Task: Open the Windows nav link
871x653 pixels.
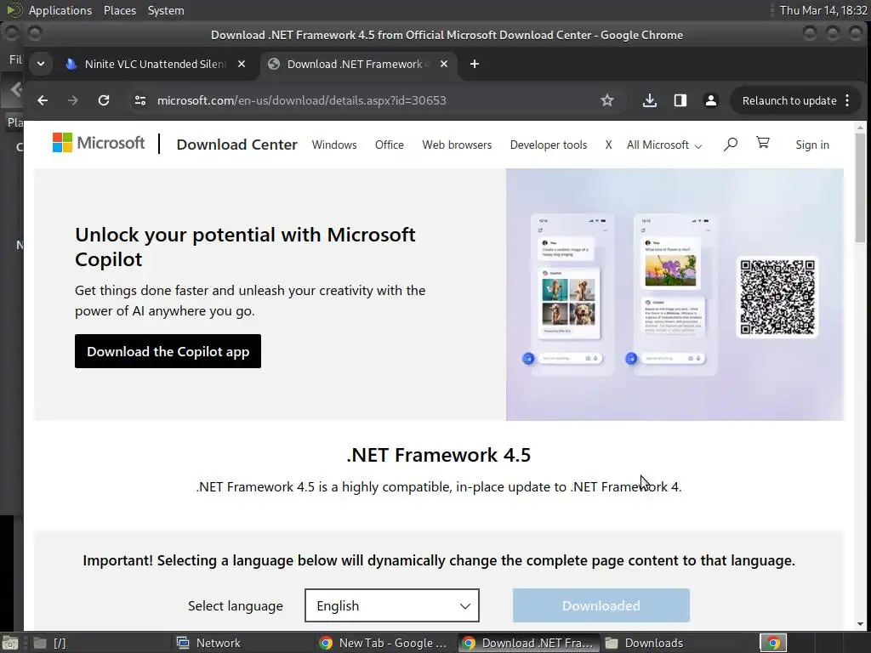Action: [x=334, y=145]
